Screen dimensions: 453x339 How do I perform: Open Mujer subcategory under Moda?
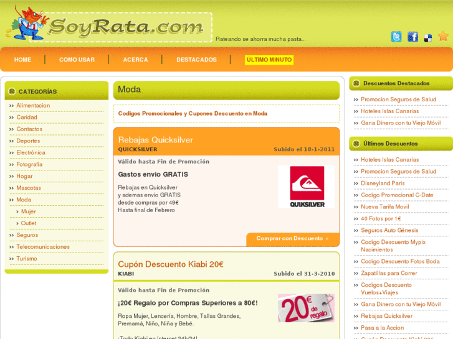pyautogui.click(x=29, y=211)
